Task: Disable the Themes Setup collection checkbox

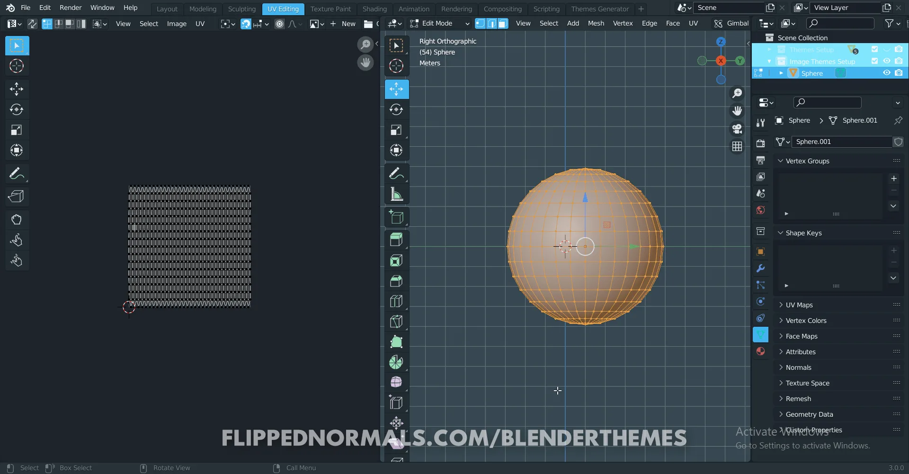Action: [x=875, y=49]
